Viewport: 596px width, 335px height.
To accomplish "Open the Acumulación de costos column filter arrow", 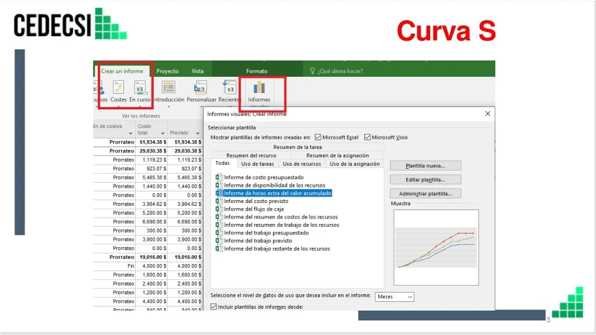I will click(x=130, y=133).
